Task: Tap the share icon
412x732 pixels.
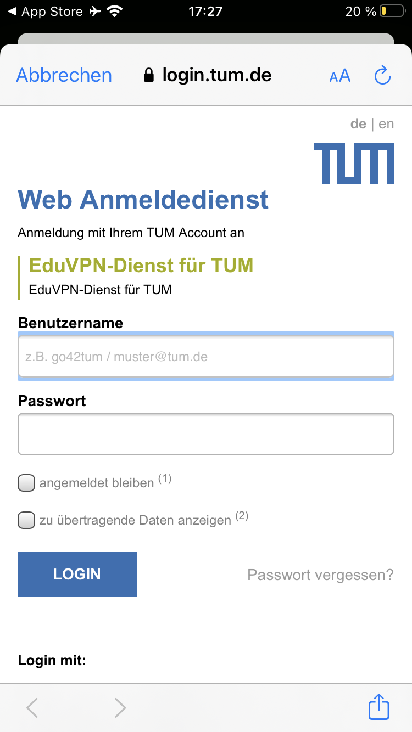Action: pyautogui.click(x=378, y=707)
